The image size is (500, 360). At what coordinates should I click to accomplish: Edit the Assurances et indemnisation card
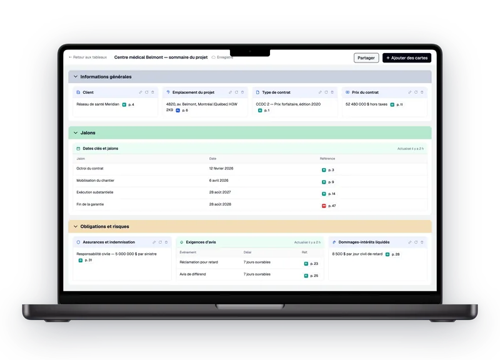[154, 242]
